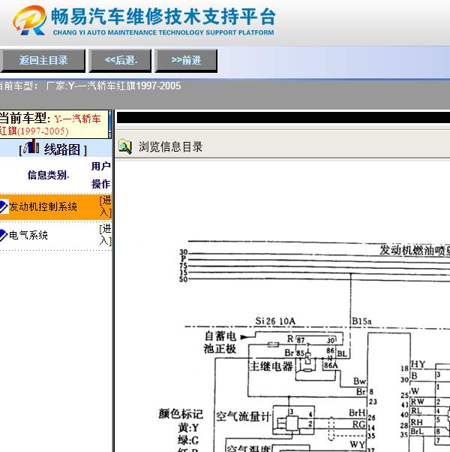Click the icon beside 发动机控制系统
This screenshot has width=450, height=452.
point(4,206)
